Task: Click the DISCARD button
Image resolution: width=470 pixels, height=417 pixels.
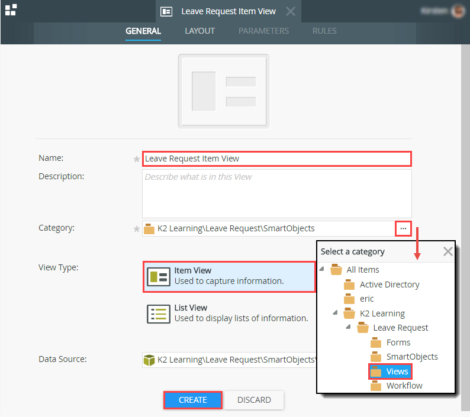Action: pyautogui.click(x=254, y=400)
